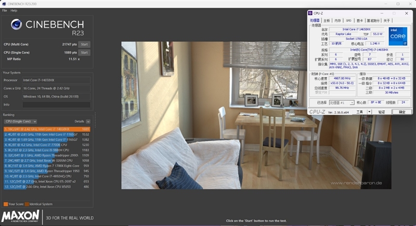
Task: Select the Core i9-9880H ranking row
Action: pos(47,150)
